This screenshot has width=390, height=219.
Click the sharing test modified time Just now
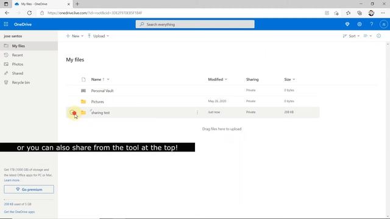click(x=214, y=112)
